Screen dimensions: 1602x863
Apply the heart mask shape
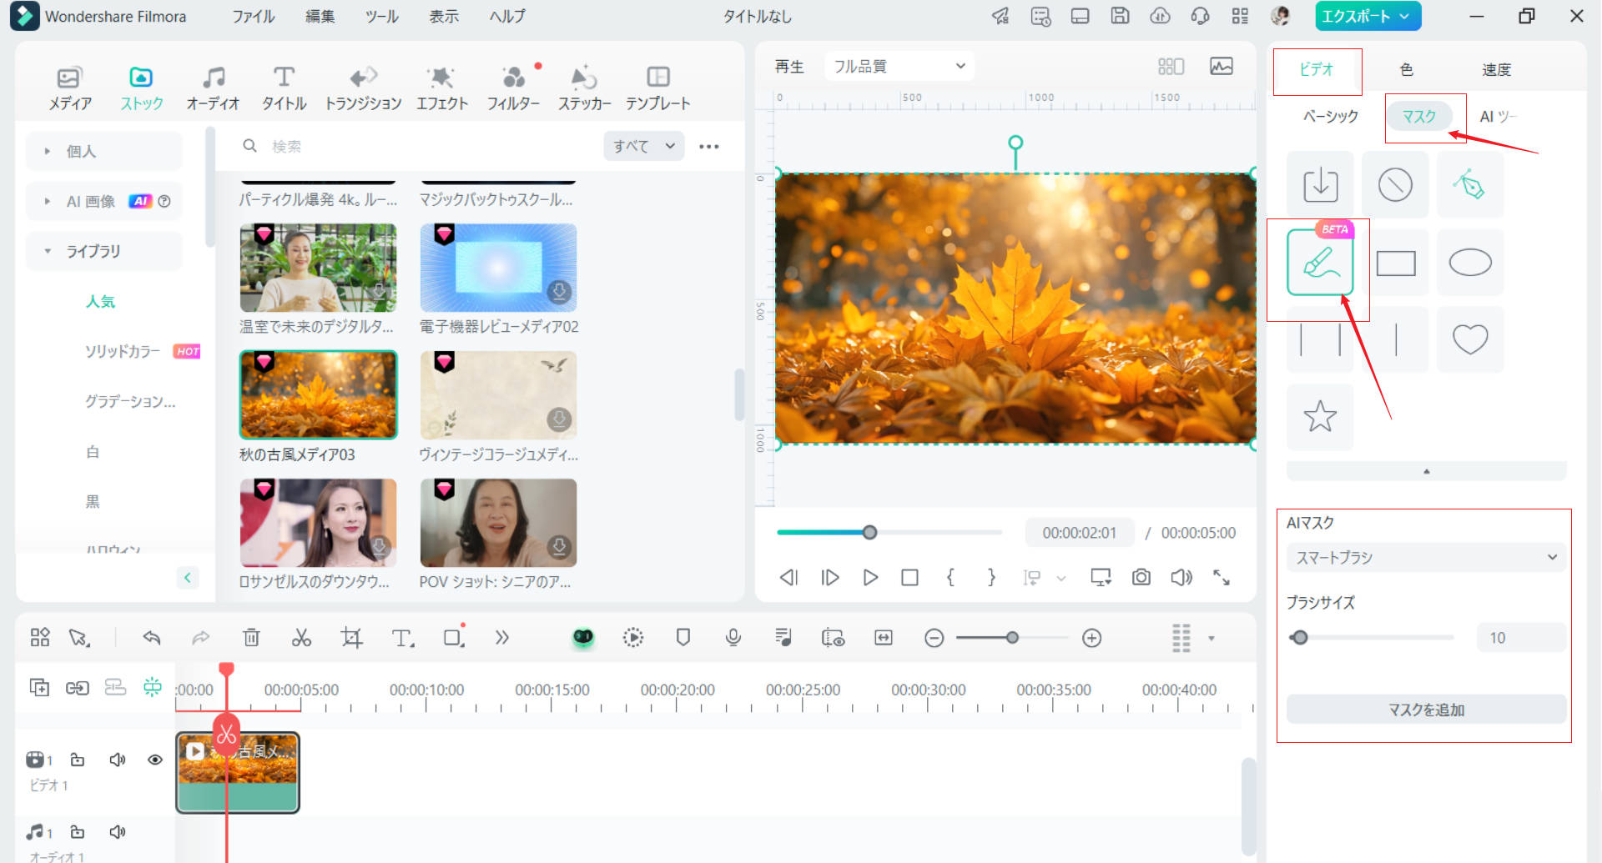coord(1470,339)
